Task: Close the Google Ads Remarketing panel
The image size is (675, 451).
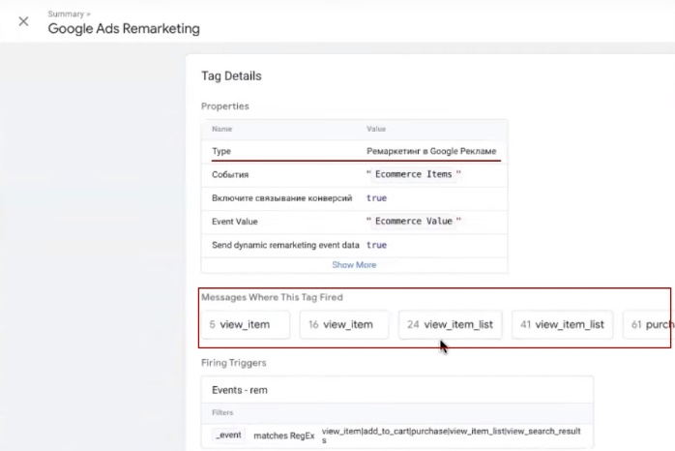Action: (23, 22)
